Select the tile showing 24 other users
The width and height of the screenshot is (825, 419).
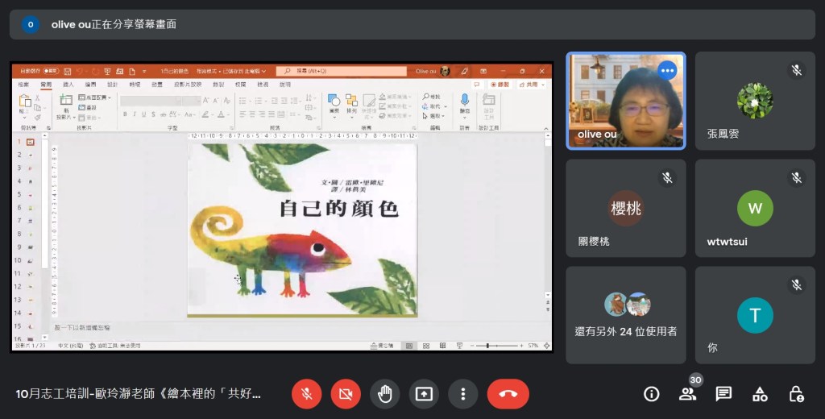coord(626,315)
